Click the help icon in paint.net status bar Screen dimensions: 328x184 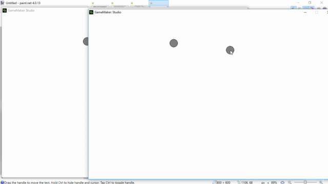(x=2, y=182)
